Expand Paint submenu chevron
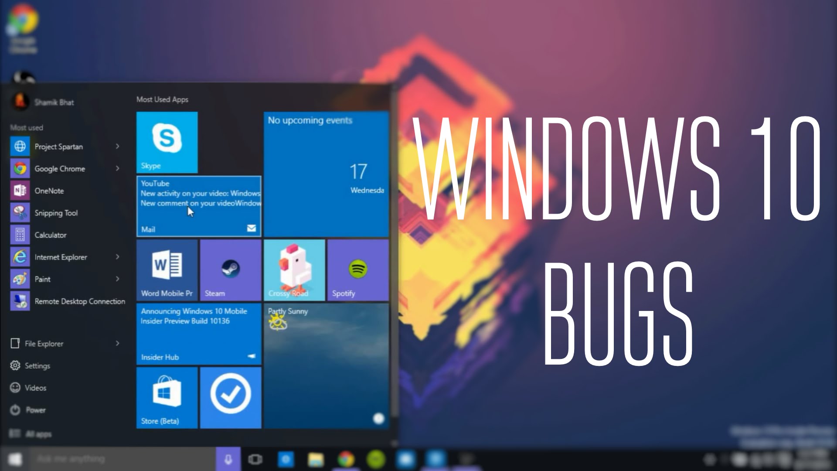 pos(118,279)
